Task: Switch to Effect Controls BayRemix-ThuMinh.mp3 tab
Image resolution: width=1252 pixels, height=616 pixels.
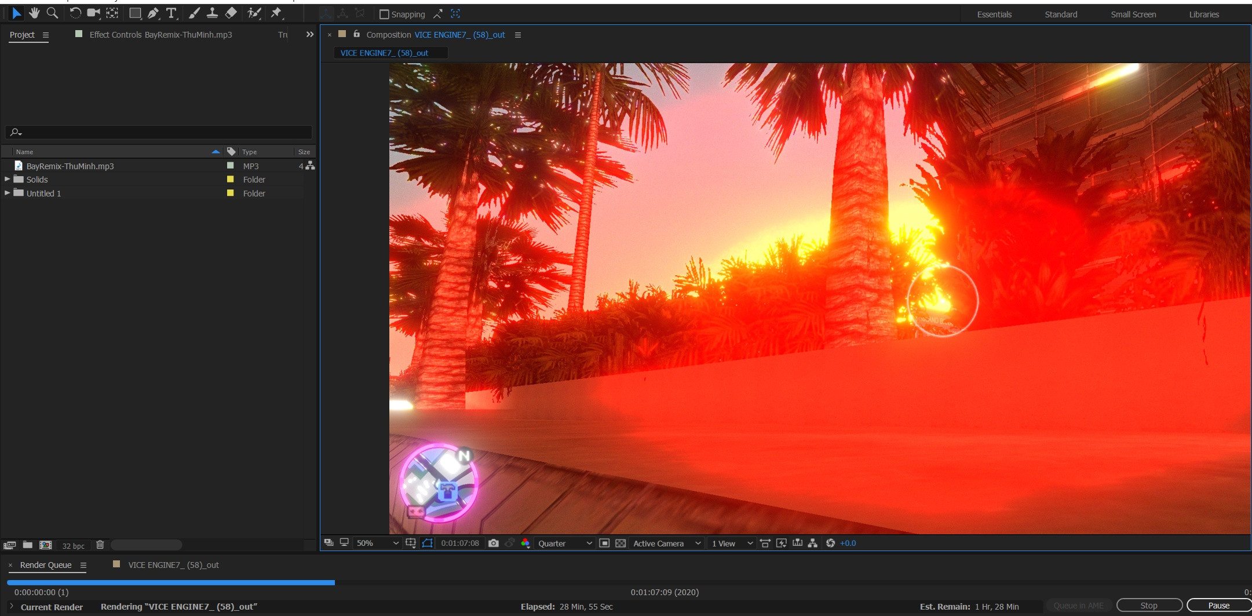Action: pyautogui.click(x=160, y=35)
